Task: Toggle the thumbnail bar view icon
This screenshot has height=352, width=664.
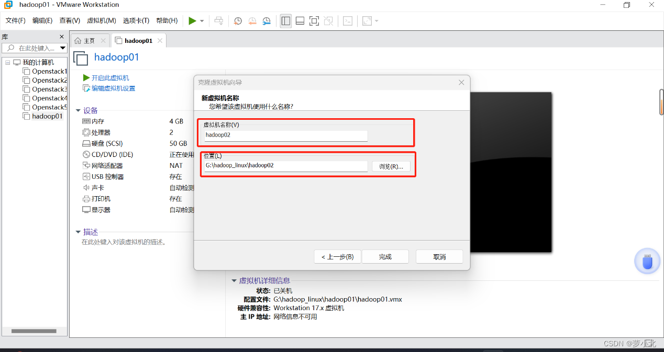Action: [300, 21]
